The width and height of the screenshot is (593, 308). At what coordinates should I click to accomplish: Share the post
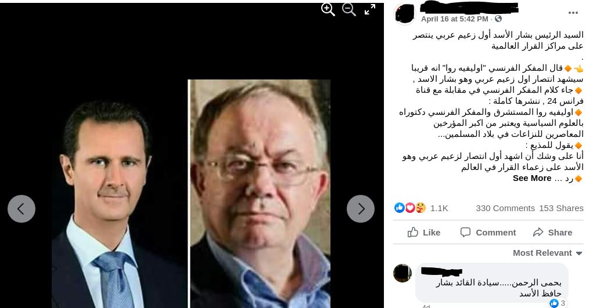552,233
